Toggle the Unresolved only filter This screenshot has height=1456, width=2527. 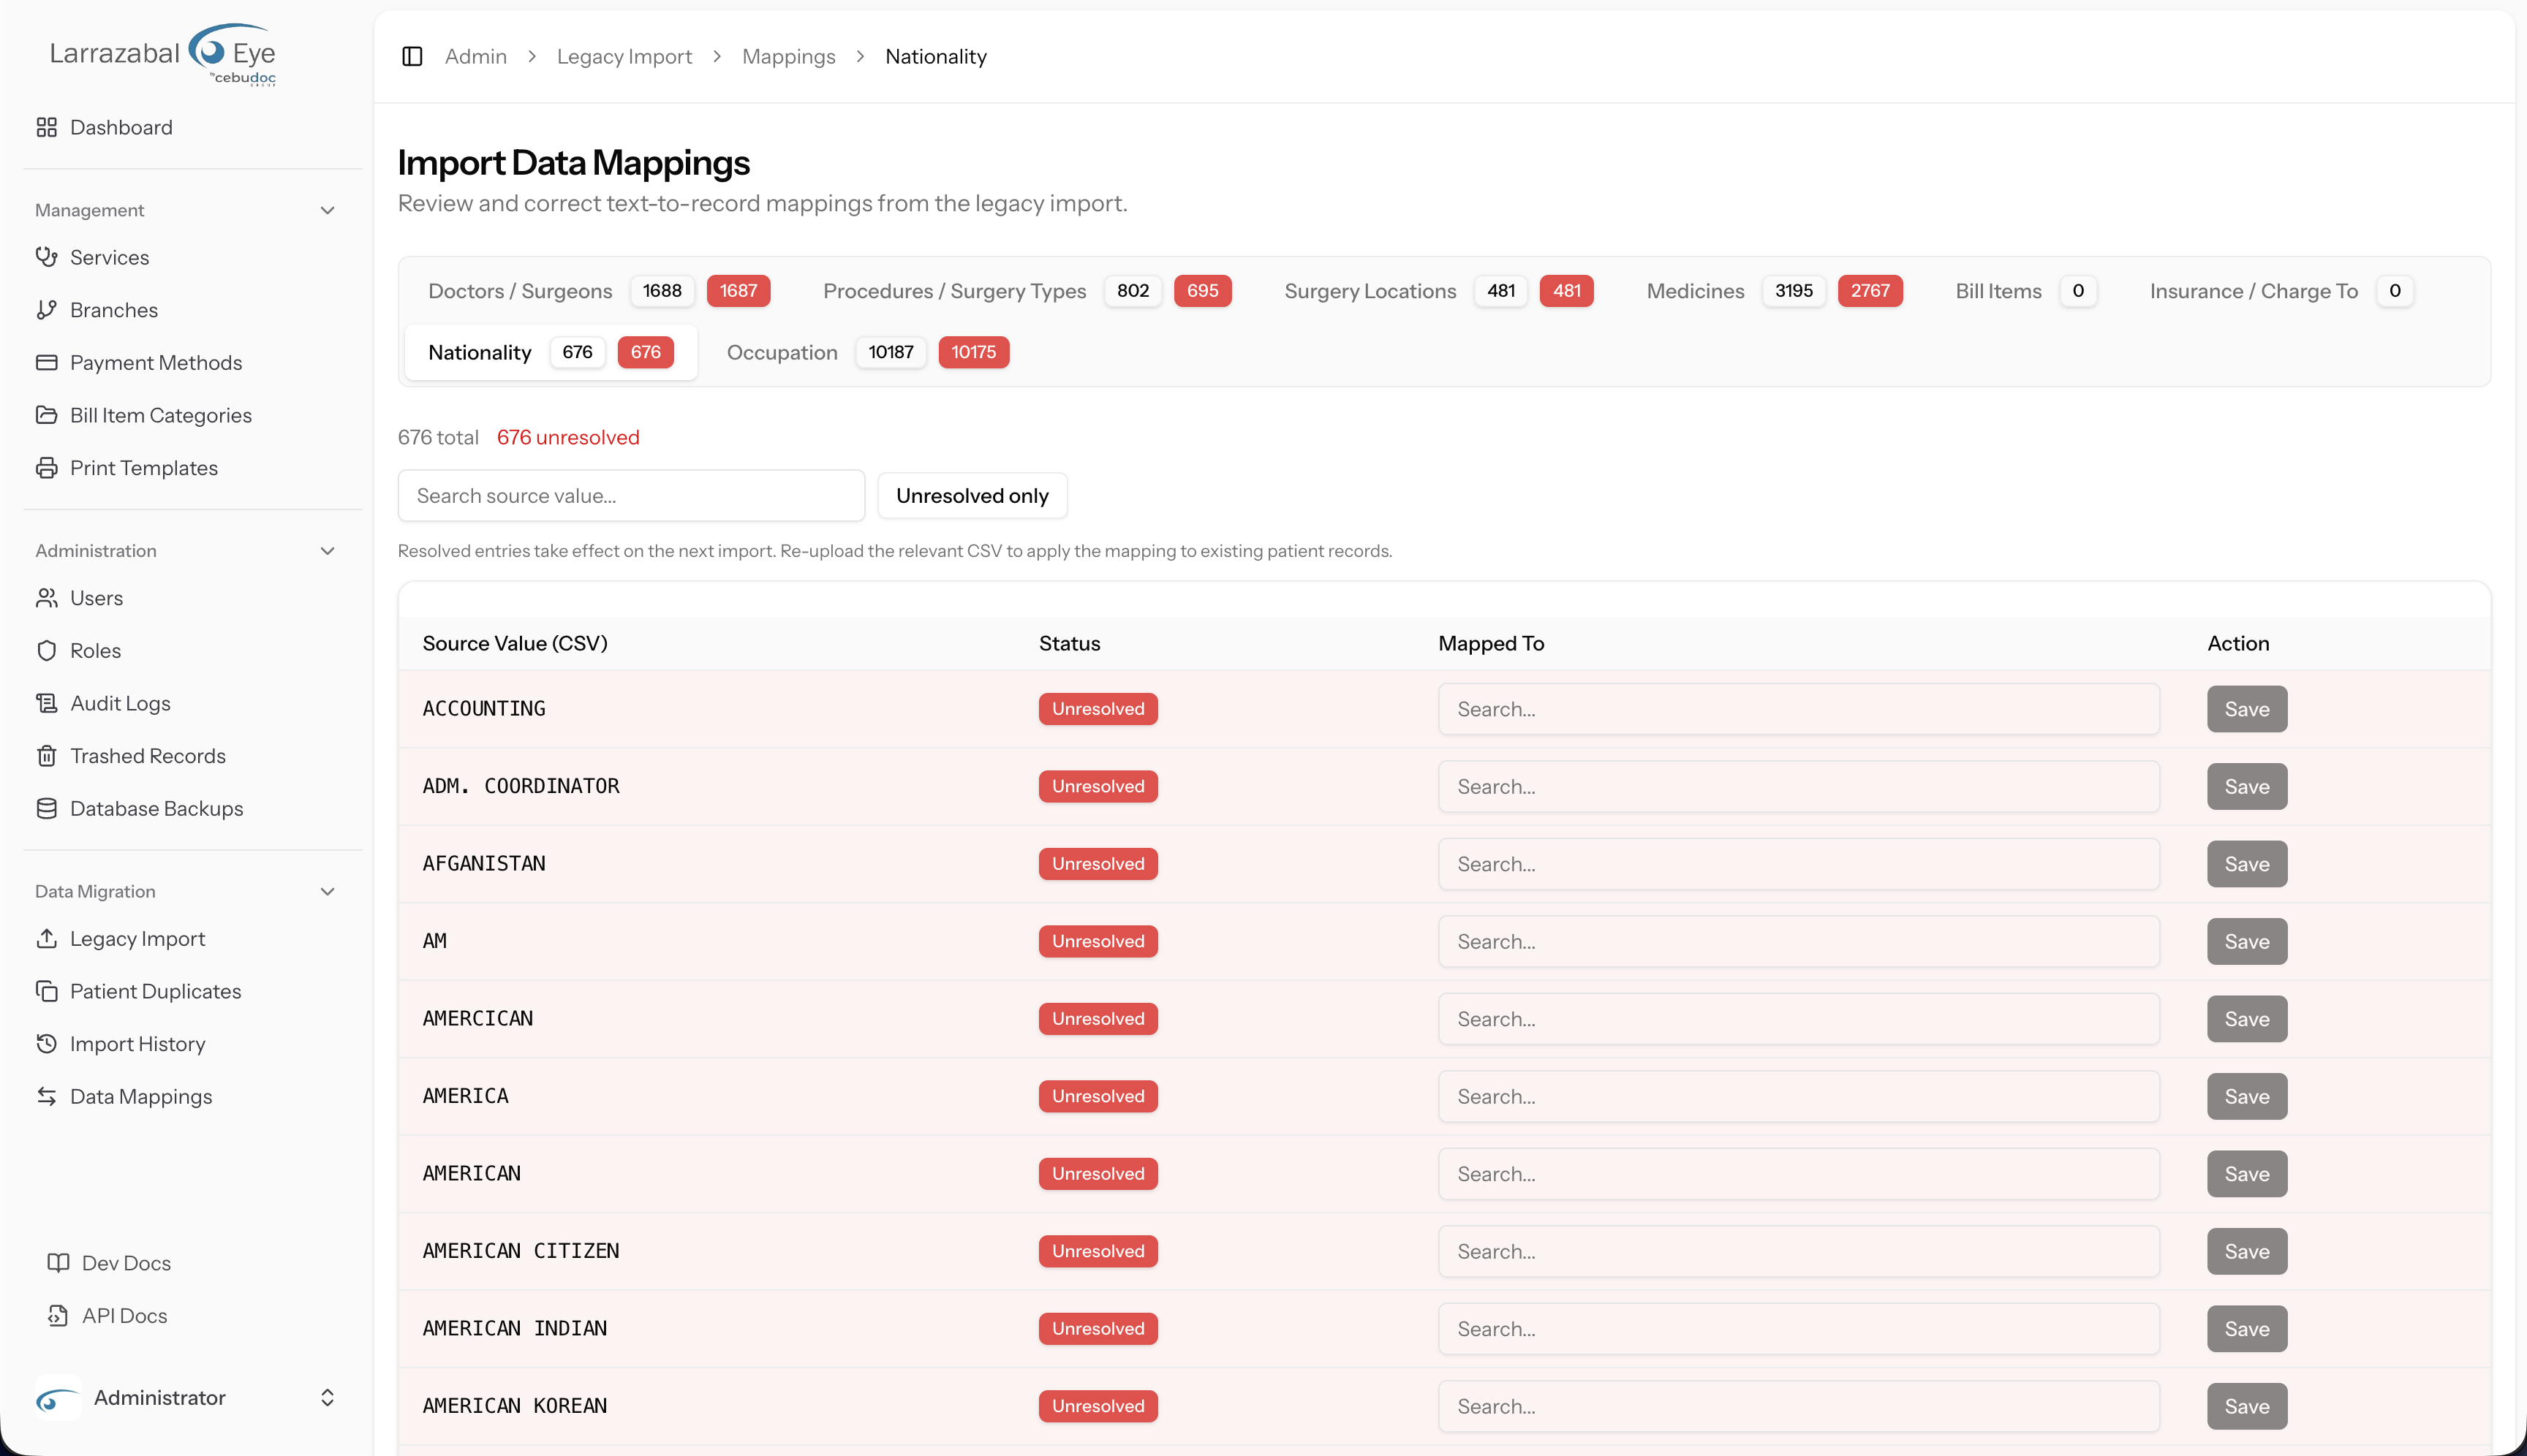pyautogui.click(x=971, y=496)
